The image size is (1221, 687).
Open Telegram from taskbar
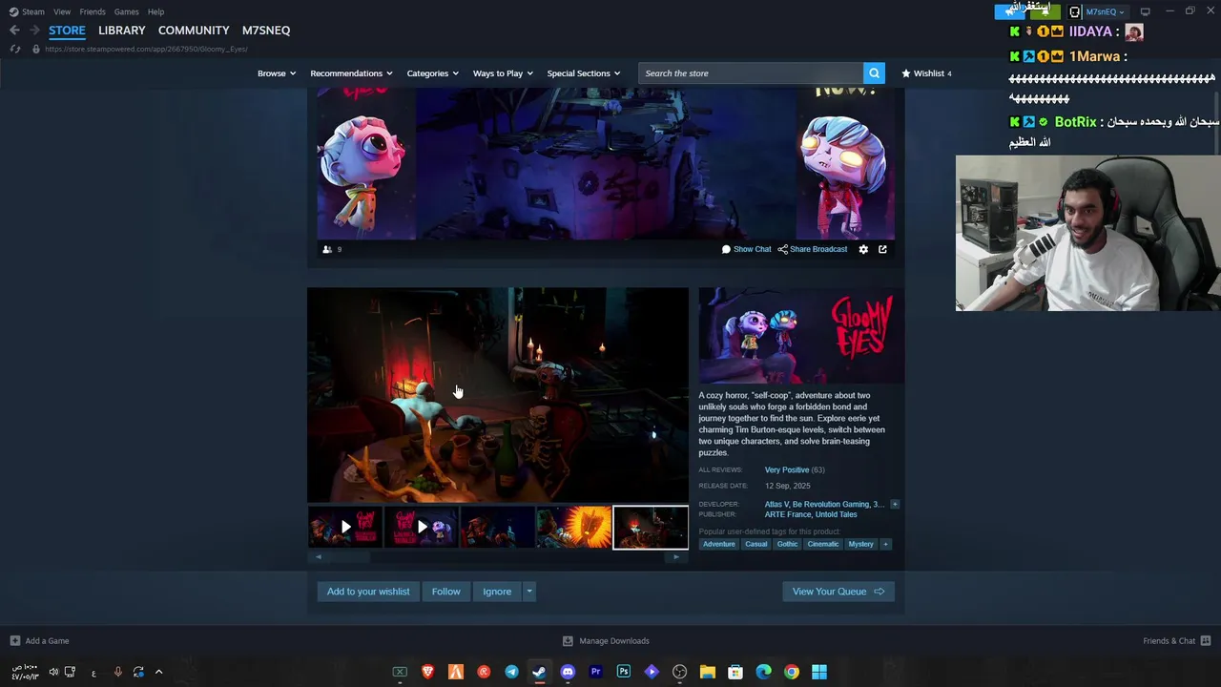click(x=511, y=672)
